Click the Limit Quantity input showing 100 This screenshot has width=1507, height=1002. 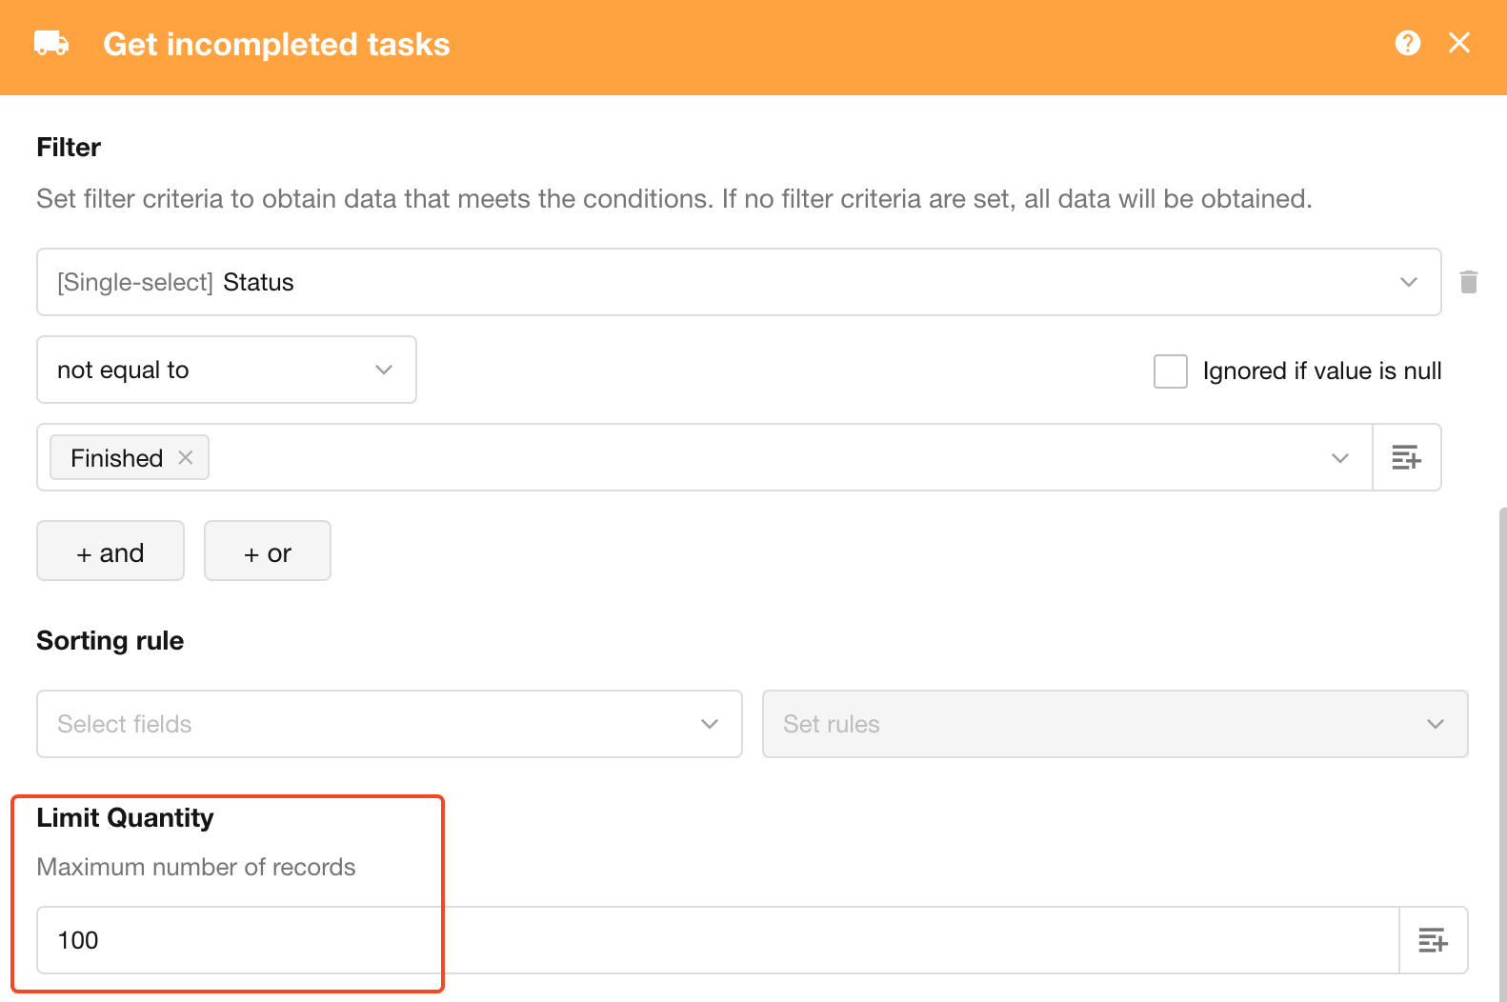click(x=714, y=940)
